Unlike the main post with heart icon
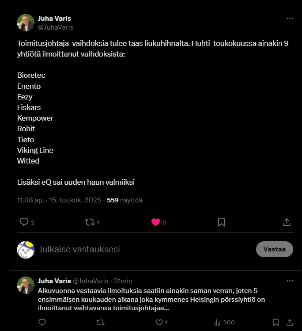Screen dimensions: 302x331 (155, 222)
